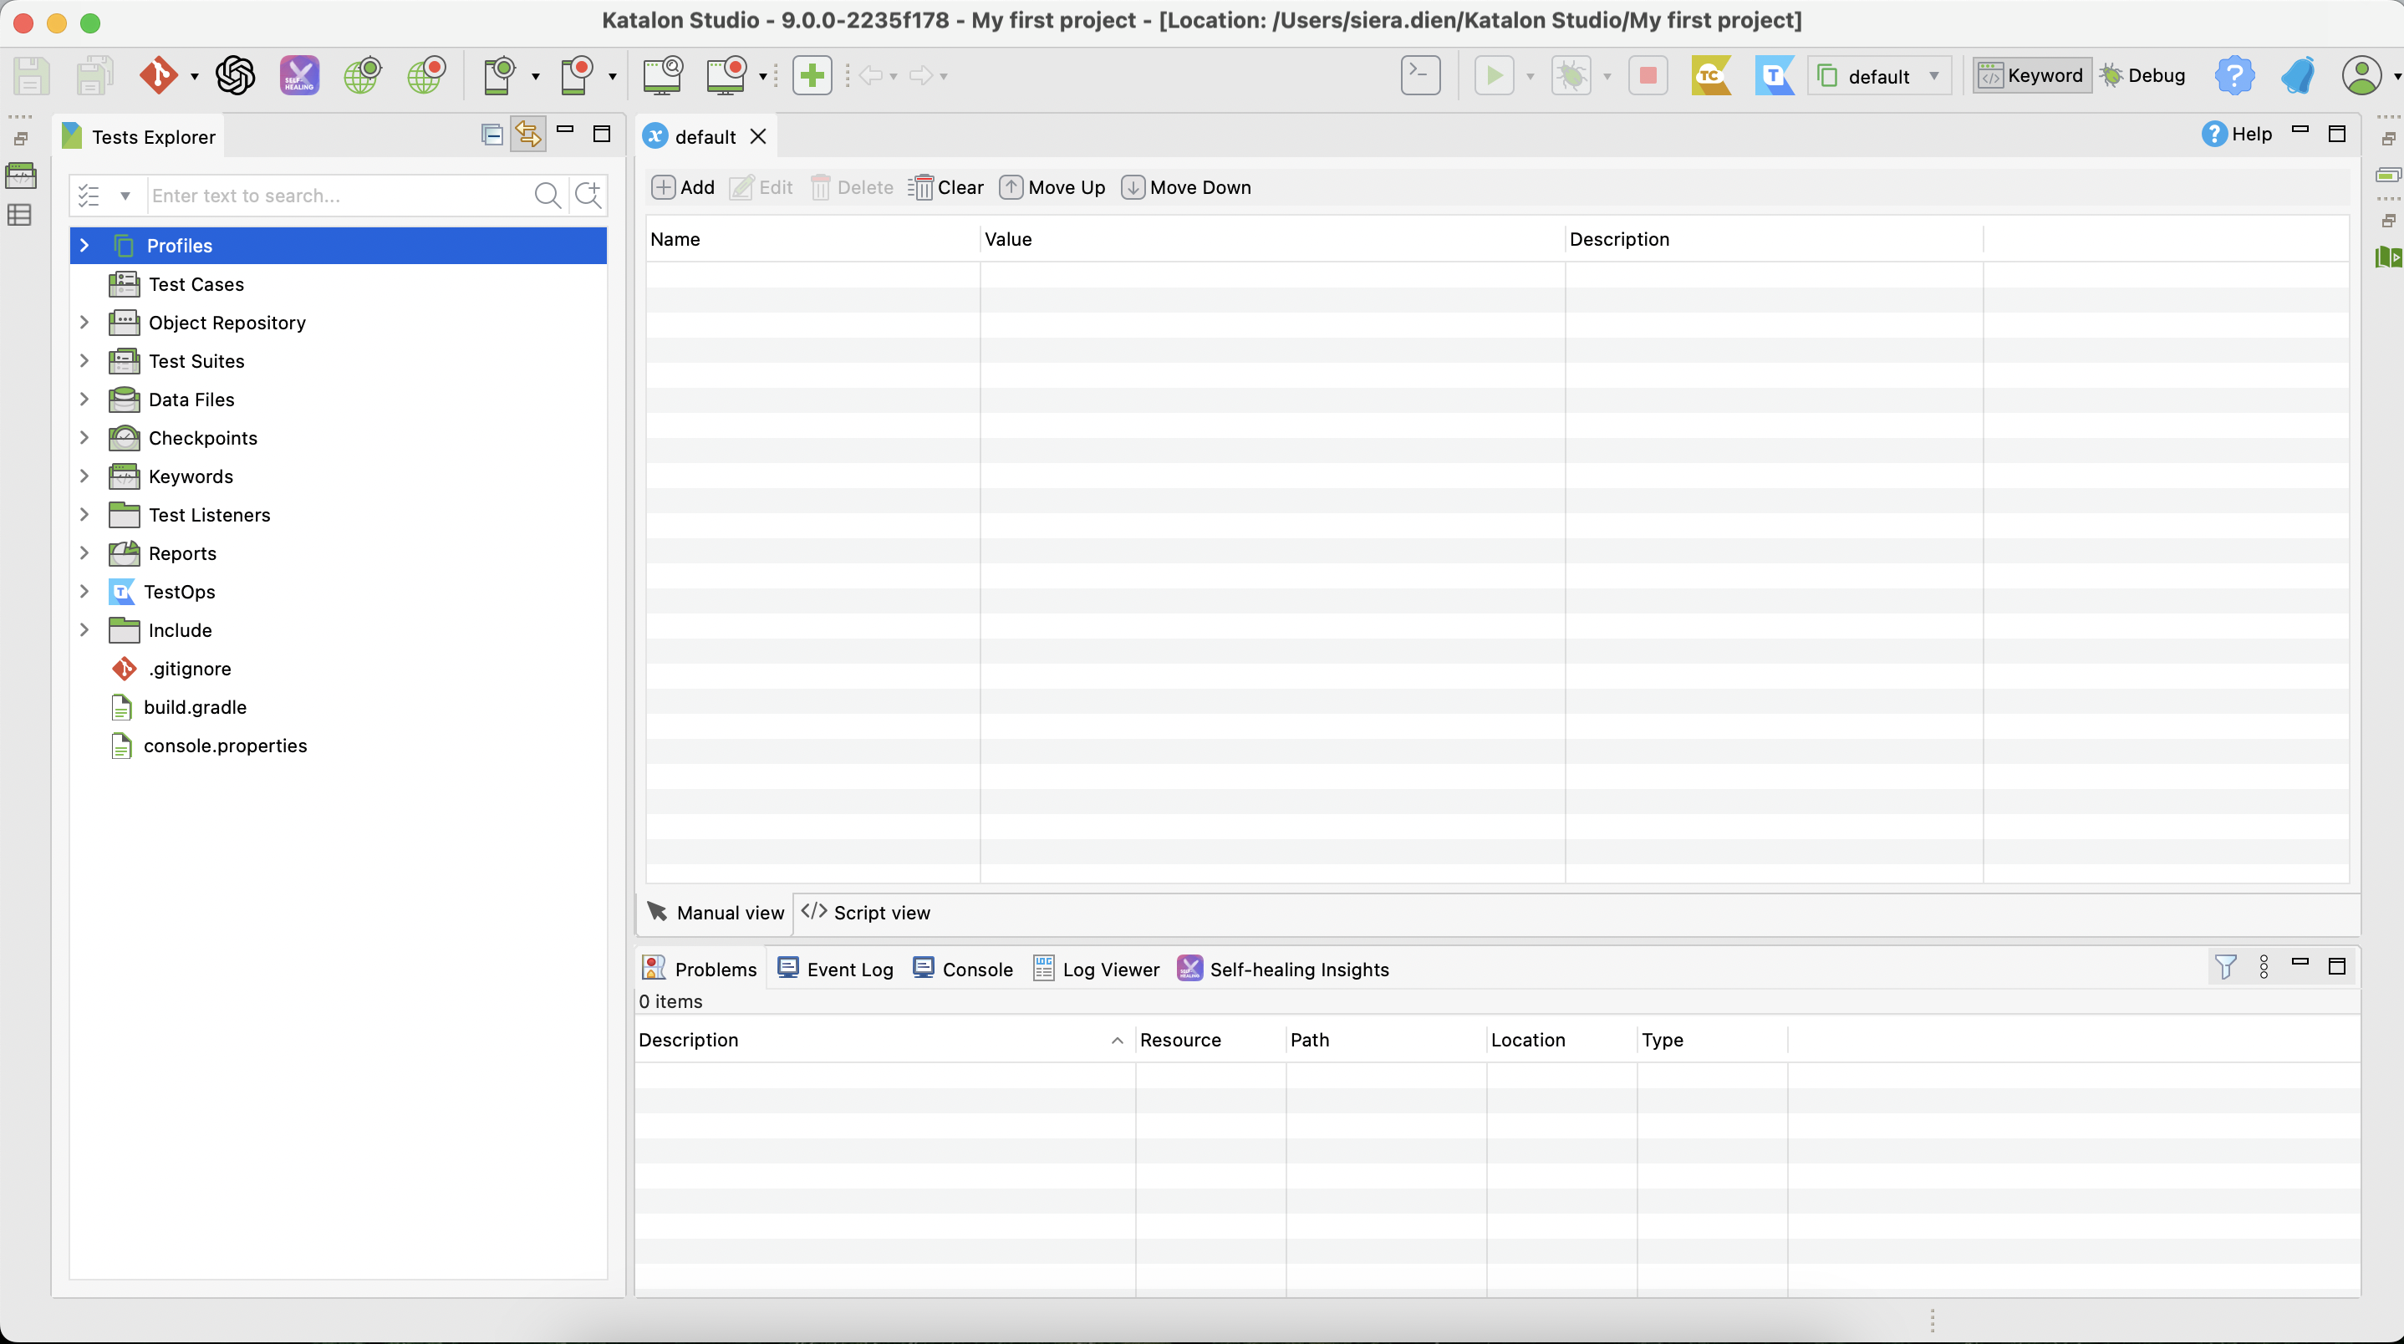Click the advanced search icon

pyautogui.click(x=588, y=195)
